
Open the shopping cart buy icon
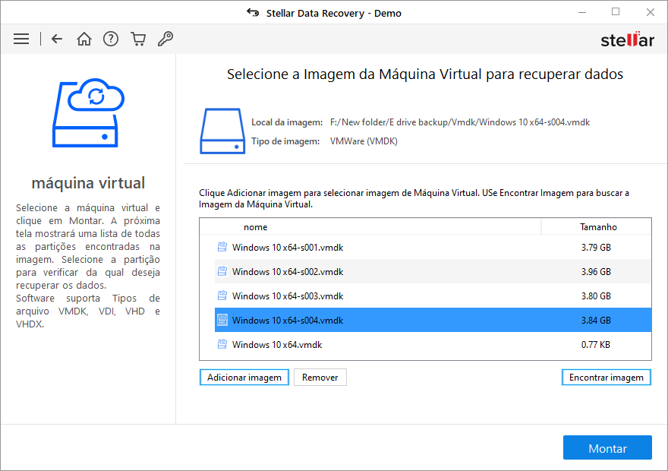(138, 40)
